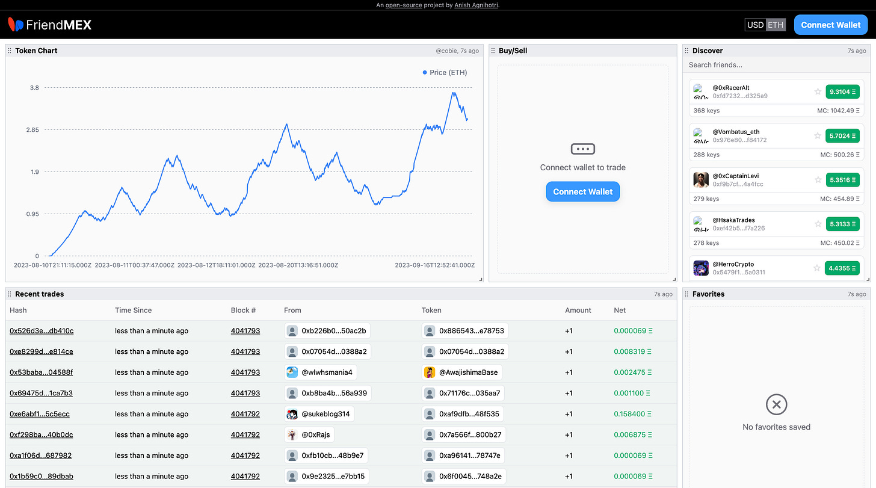Open transaction hash 0xe6abf1...5c5ecc
Image resolution: width=876 pixels, height=488 pixels.
pos(40,414)
